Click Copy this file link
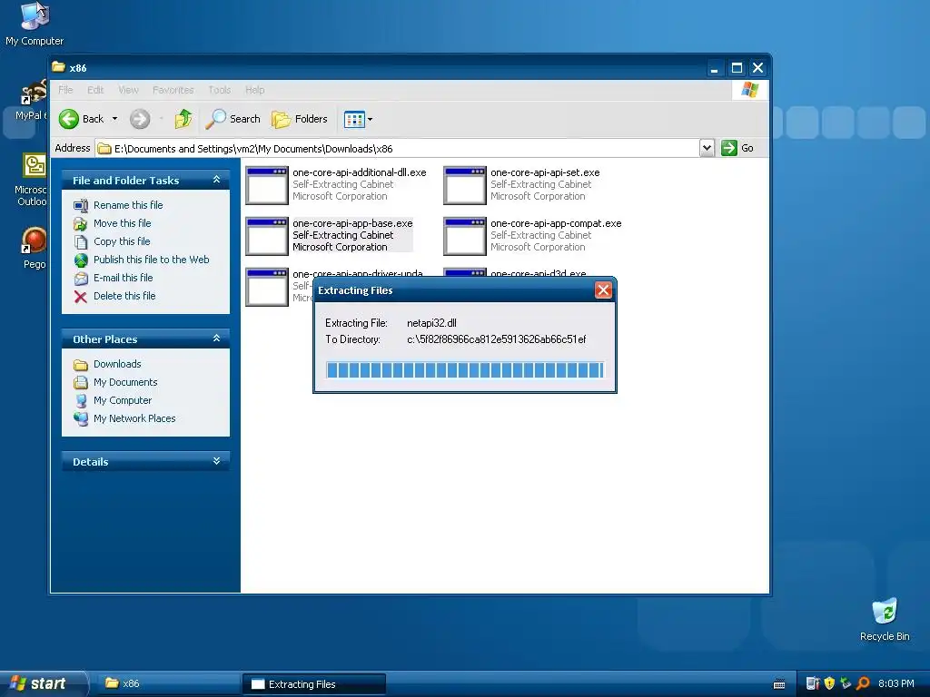Viewport: 930px width, 697px height. pyautogui.click(x=122, y=241)
